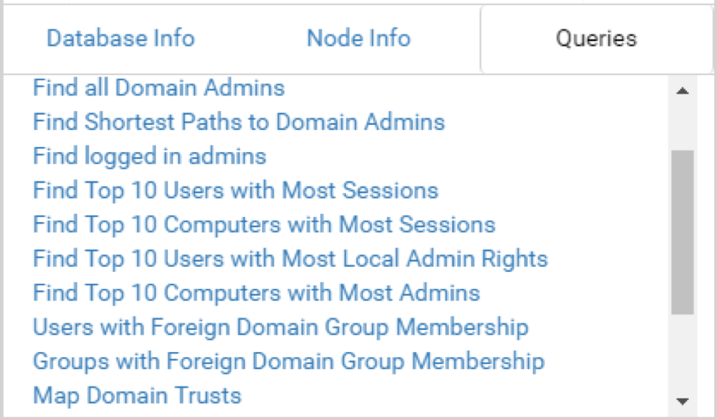Viewport: 717px width, 419px height.
Task: Query Groups with Foreign Domain Group Membership
Action: click(289, 361)
